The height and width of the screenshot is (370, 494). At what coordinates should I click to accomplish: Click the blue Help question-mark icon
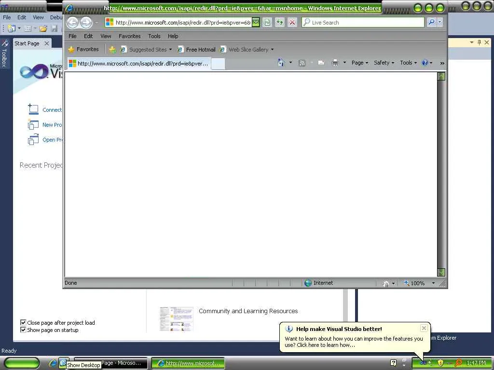point(425,63)
